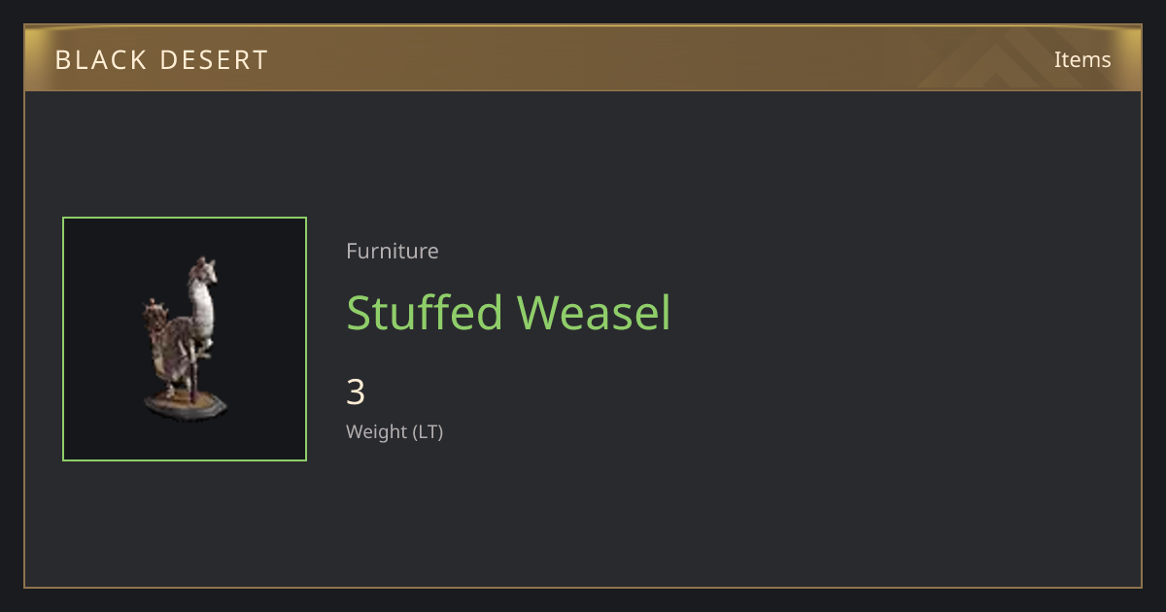This screenshot has height=612, width=1166.
Task: Click the BLACK DESERT site title
Action: tap(161, 60)
